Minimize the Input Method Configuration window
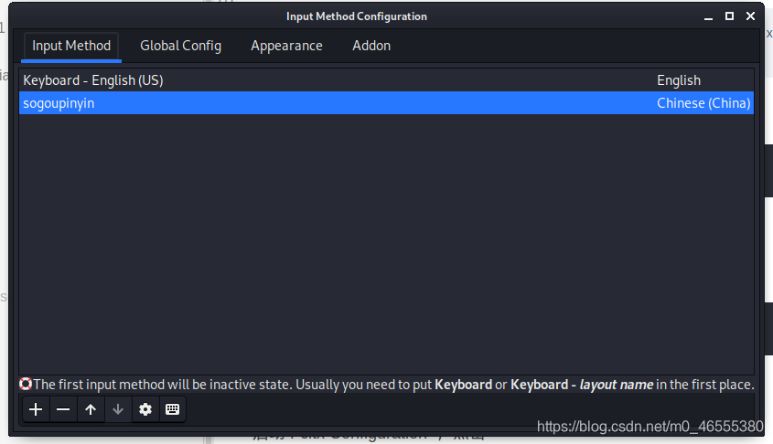 point(708,16)
